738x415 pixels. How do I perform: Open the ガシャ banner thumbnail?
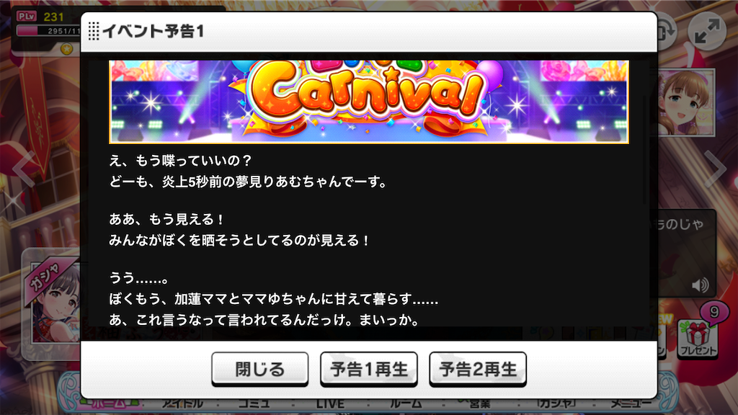[52, 301]
